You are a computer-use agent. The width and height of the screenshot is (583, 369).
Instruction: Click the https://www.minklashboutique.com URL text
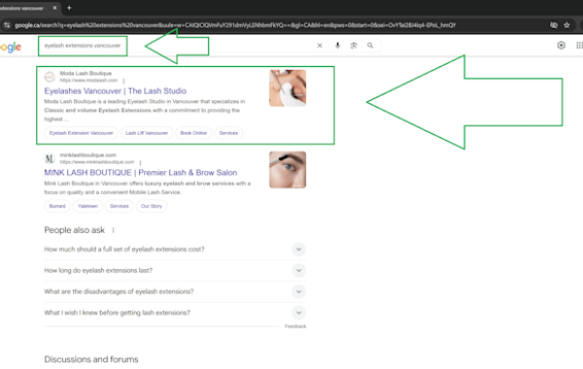[96, 162]
